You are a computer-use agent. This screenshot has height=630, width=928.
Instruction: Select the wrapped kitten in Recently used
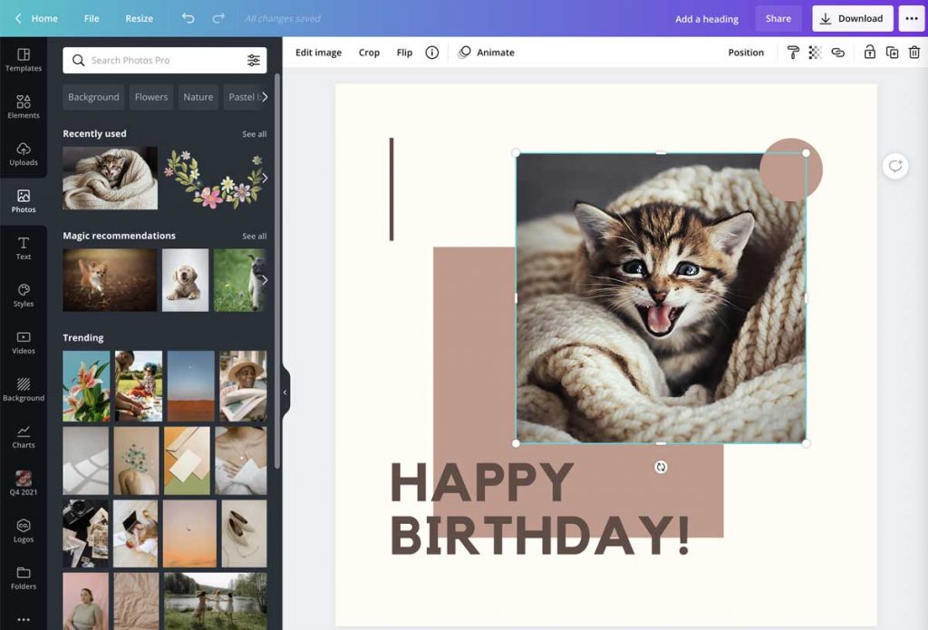point(110,178)
